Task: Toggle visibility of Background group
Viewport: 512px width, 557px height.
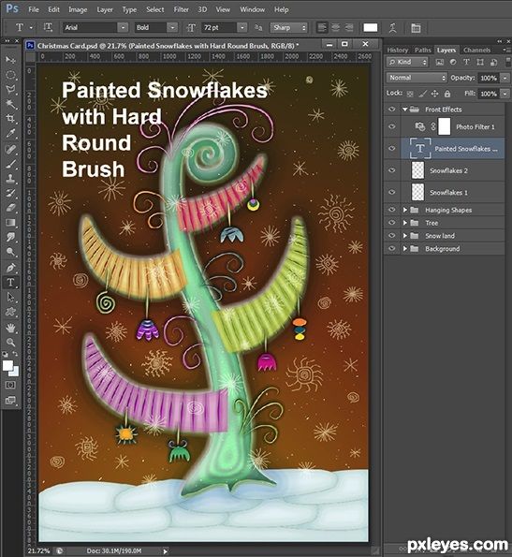Action: 392,249
